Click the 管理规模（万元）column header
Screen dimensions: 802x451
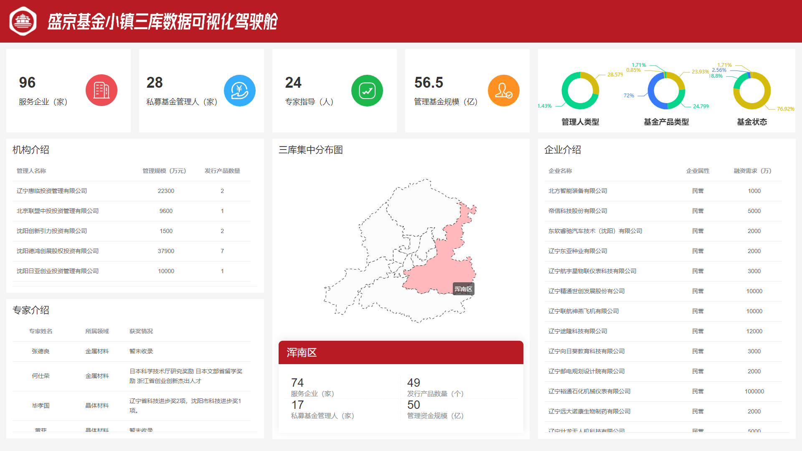point(164,171)
